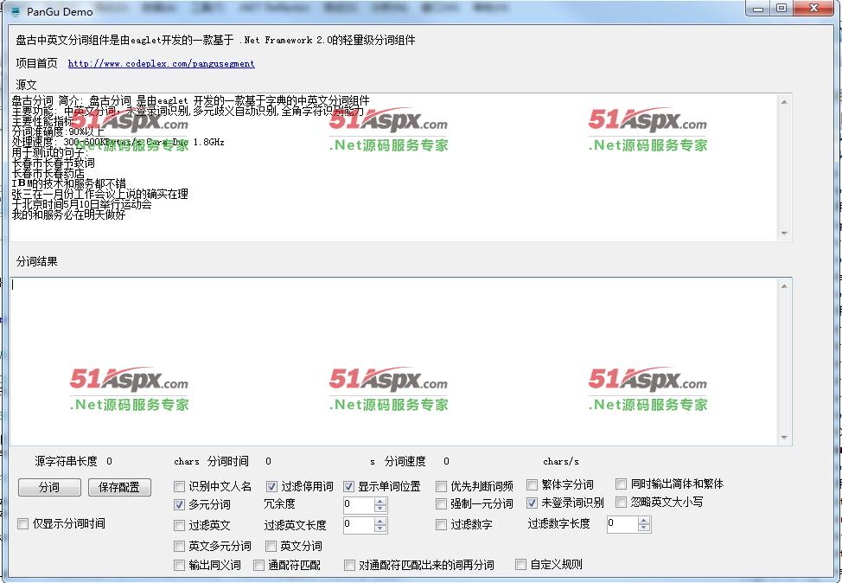Minimize the PanGu Demo window
This screenshot has height=583, width=842.
pyautogui.click(x=758, y=9)
